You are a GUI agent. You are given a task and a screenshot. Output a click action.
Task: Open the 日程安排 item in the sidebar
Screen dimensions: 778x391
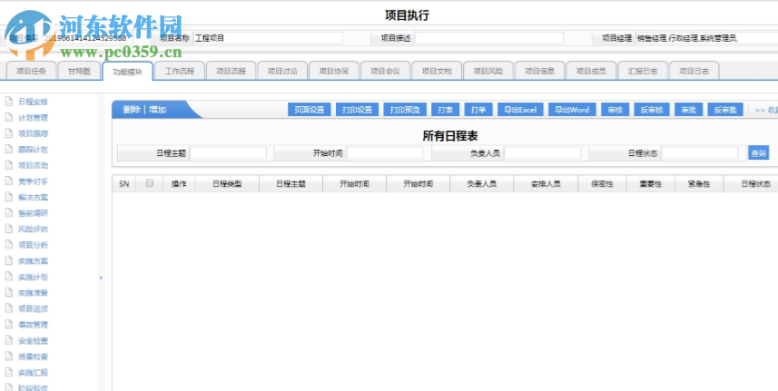click(x=33, y=103)
